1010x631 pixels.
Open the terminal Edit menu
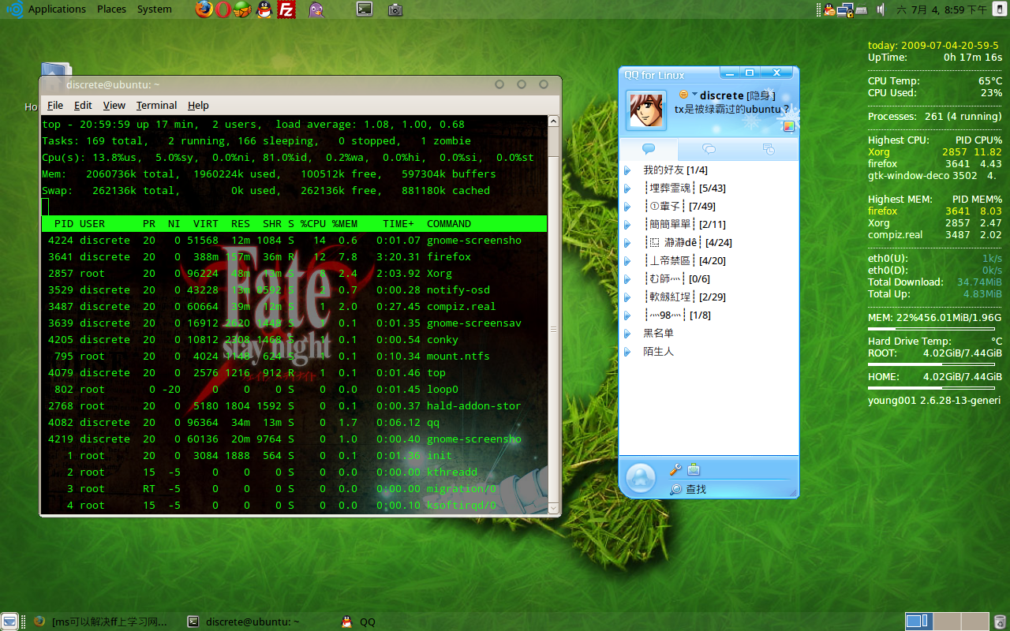tap(83, 105)
